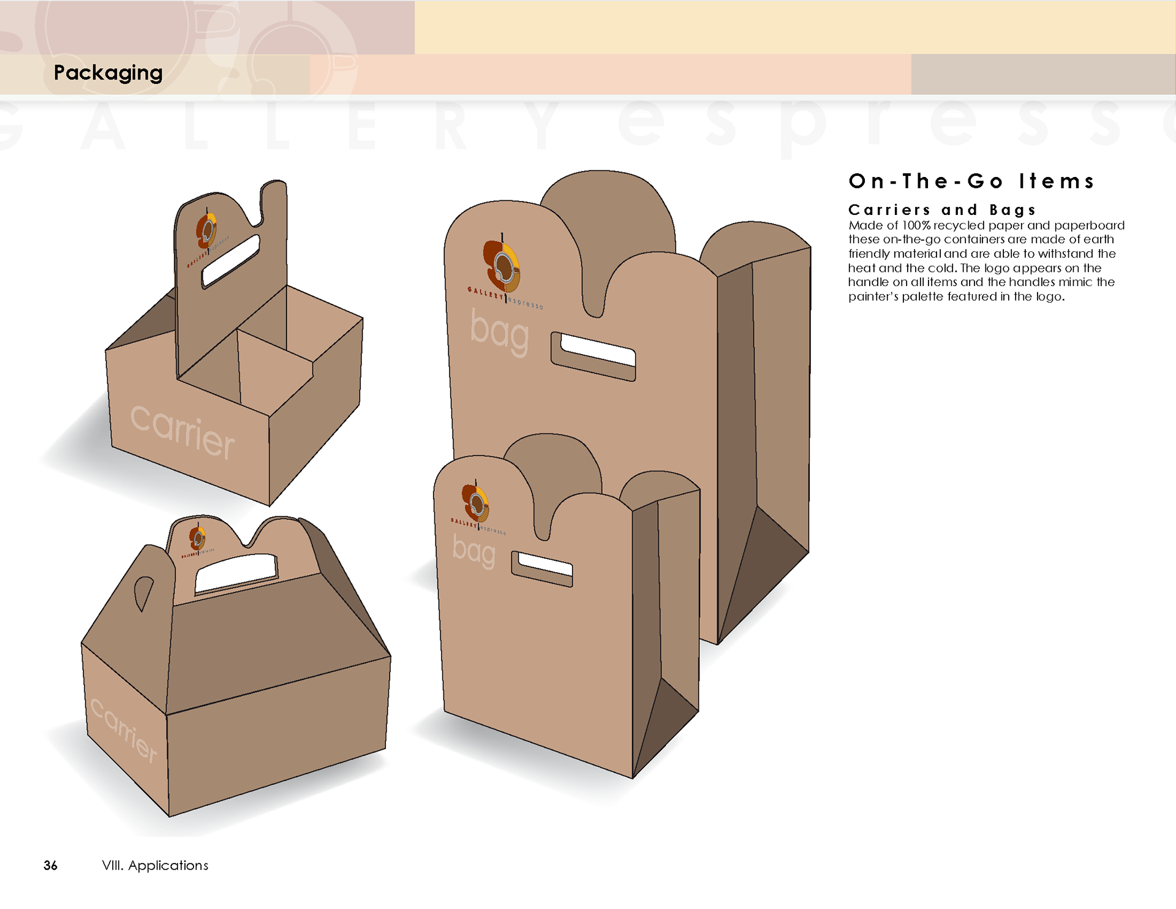
Task: Click the 'carrier' word on the open cup carrier
Action: (x=183, y=431)
